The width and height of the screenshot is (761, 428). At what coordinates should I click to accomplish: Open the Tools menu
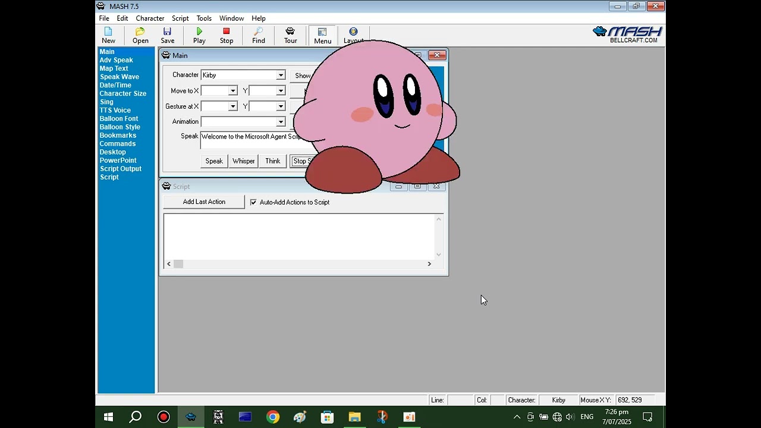[204, 18]
